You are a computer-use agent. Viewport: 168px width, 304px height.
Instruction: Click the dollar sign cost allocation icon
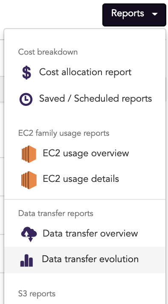(x=26, y=73)
